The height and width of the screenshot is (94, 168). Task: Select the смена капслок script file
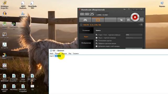[x=23, y=78]
